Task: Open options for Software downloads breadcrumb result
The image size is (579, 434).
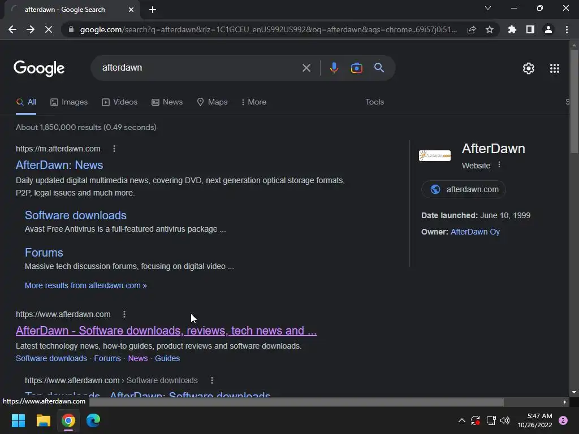Action: point(212,380)
